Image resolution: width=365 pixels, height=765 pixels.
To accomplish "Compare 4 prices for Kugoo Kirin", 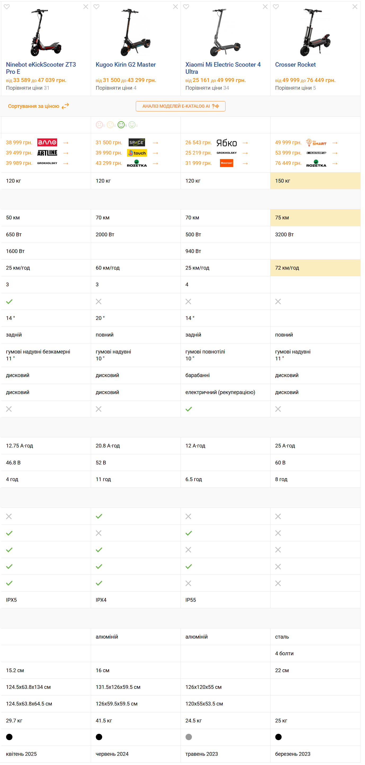I will (116, 88).
